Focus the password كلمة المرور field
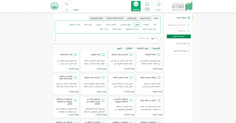 coord(176,31)
